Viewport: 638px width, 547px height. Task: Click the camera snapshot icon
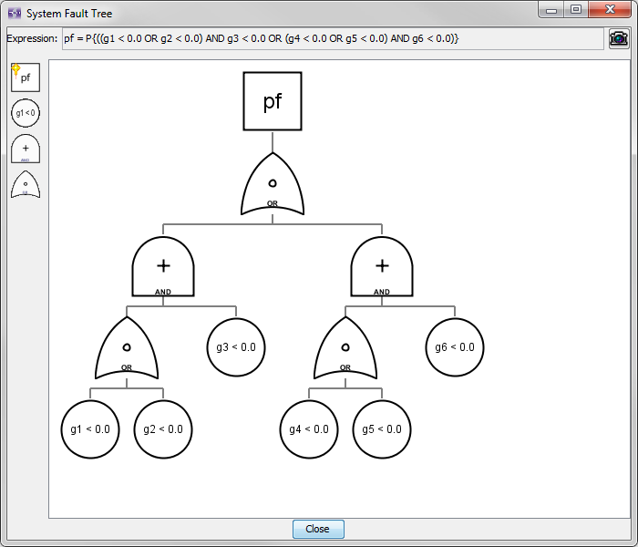[619, 38]
